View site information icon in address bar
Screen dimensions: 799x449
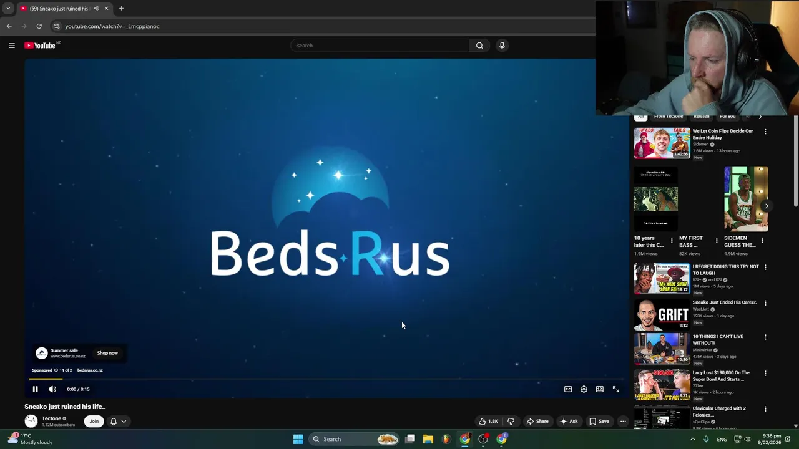56,26
